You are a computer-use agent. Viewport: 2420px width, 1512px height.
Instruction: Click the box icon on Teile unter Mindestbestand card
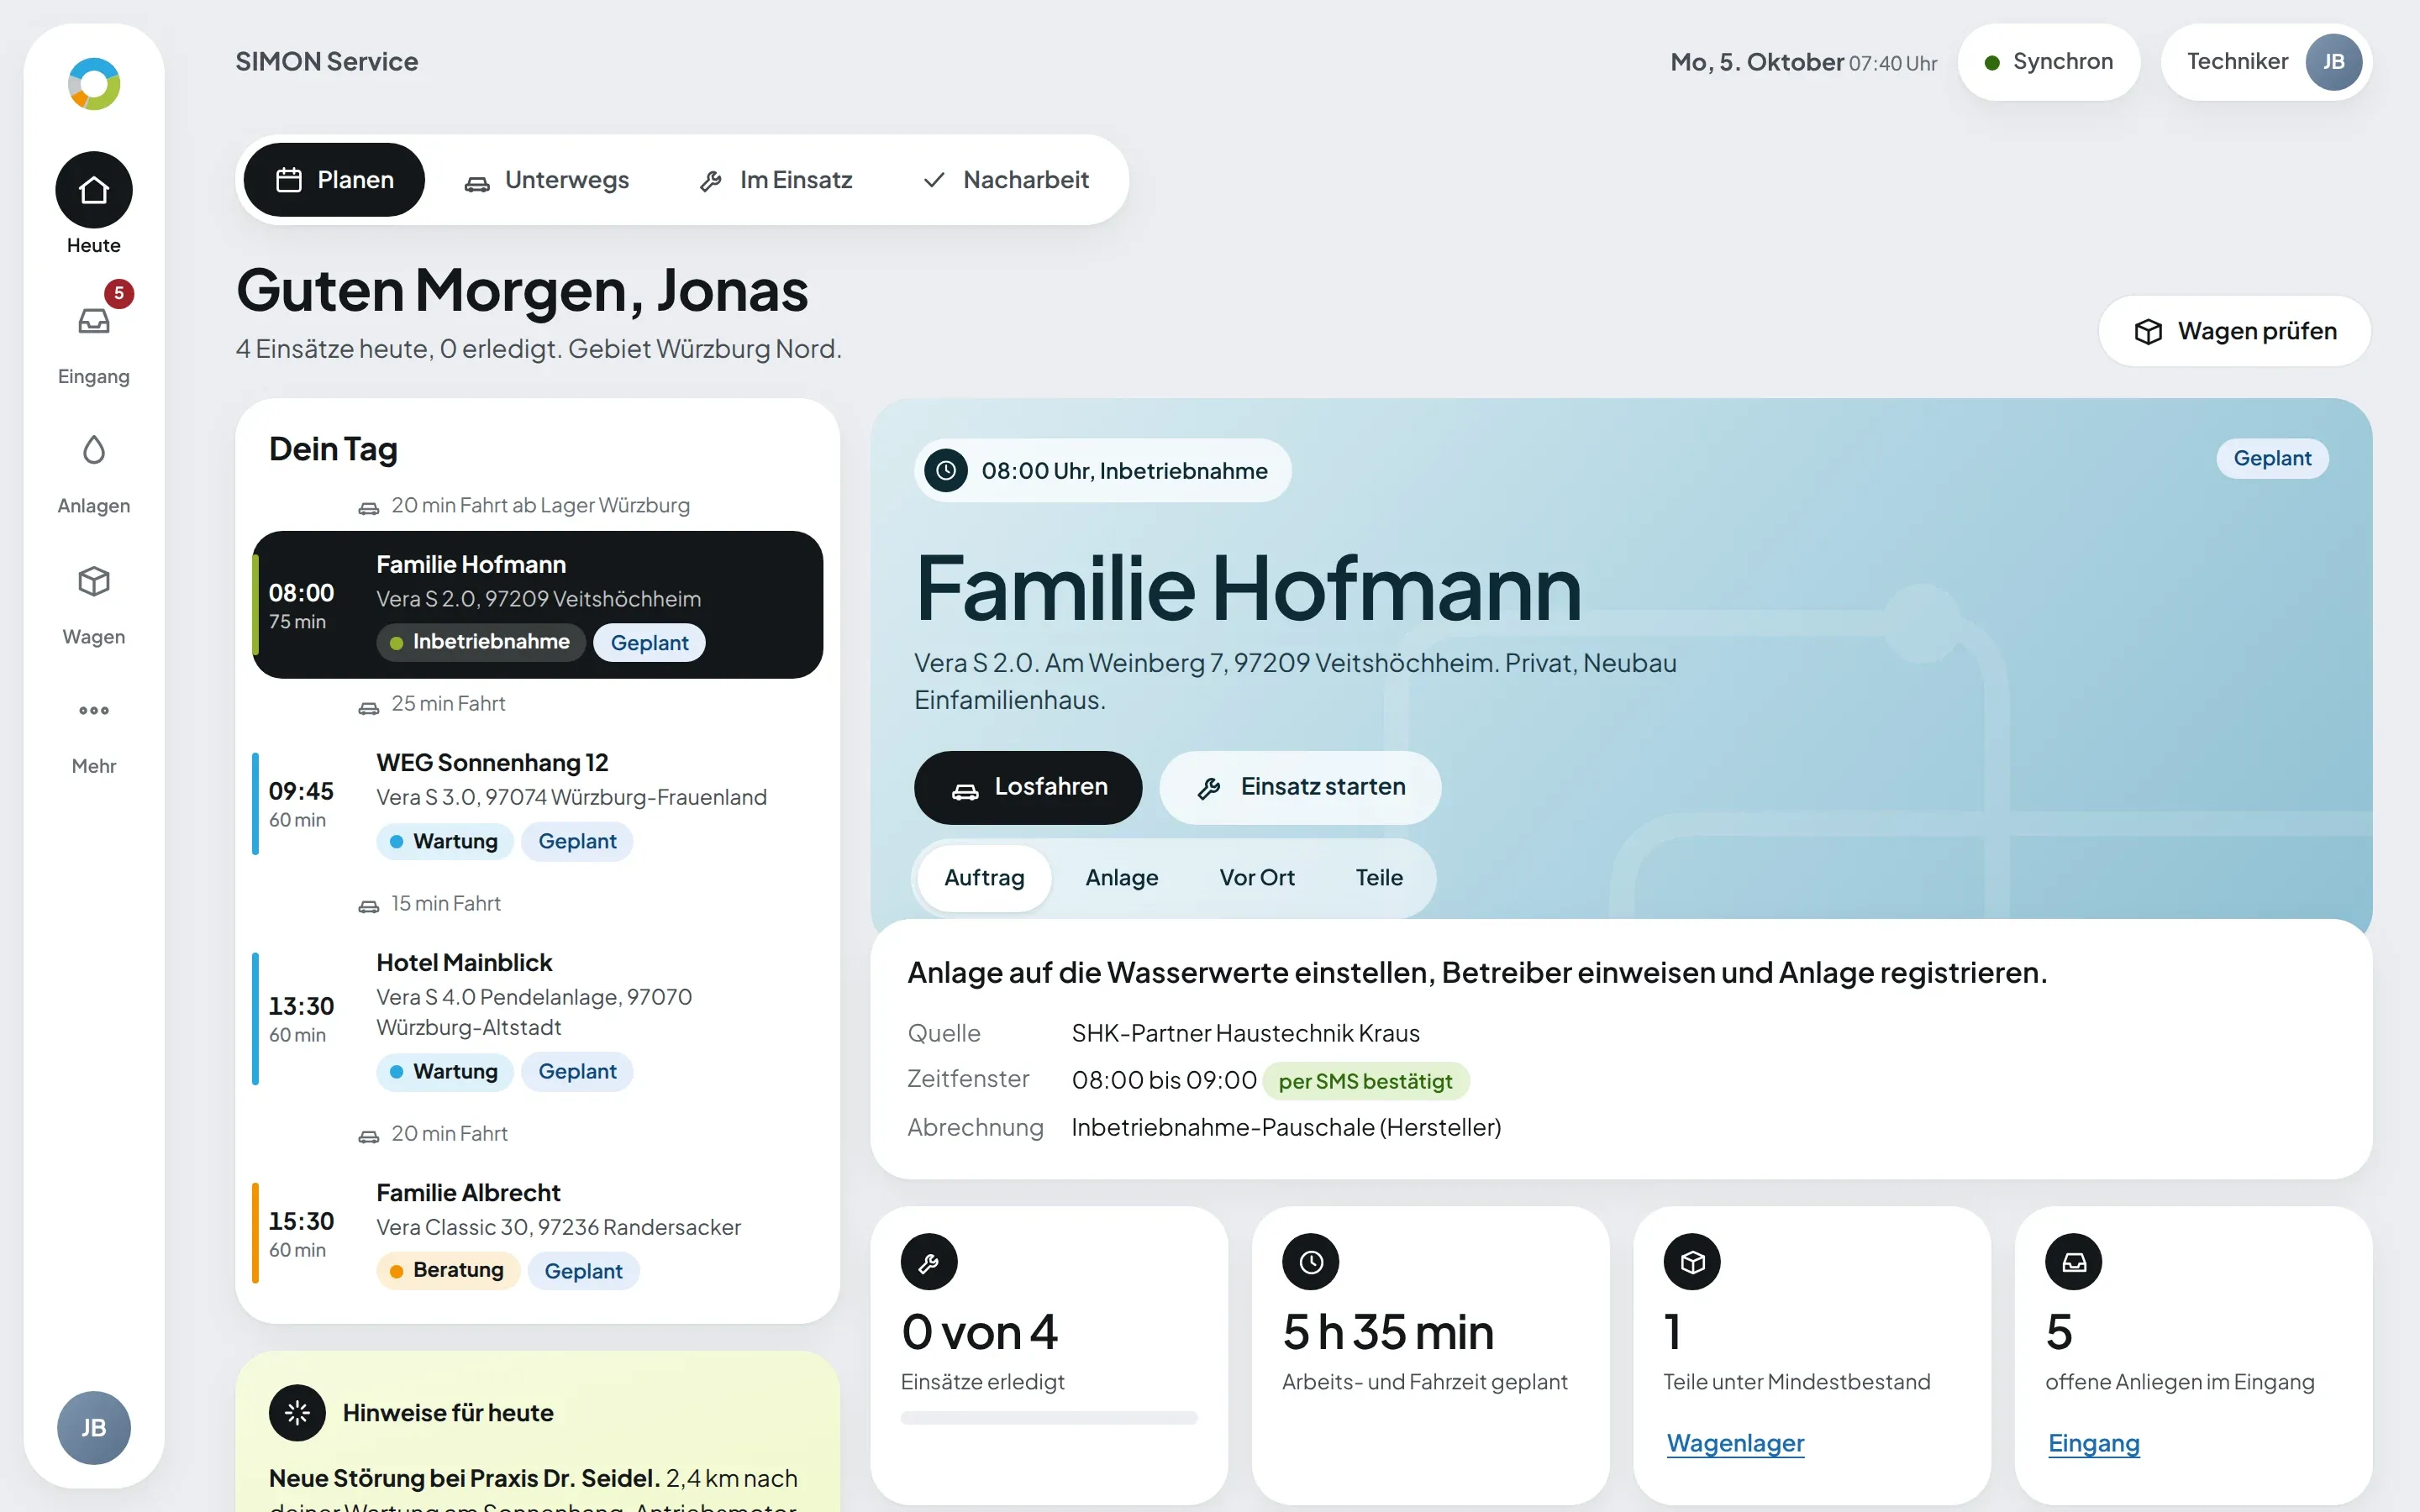(1692, 1262)
